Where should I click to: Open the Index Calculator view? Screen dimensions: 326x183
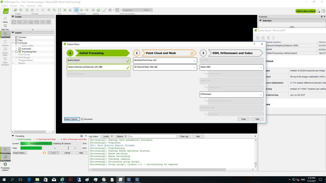pos(5,61)
